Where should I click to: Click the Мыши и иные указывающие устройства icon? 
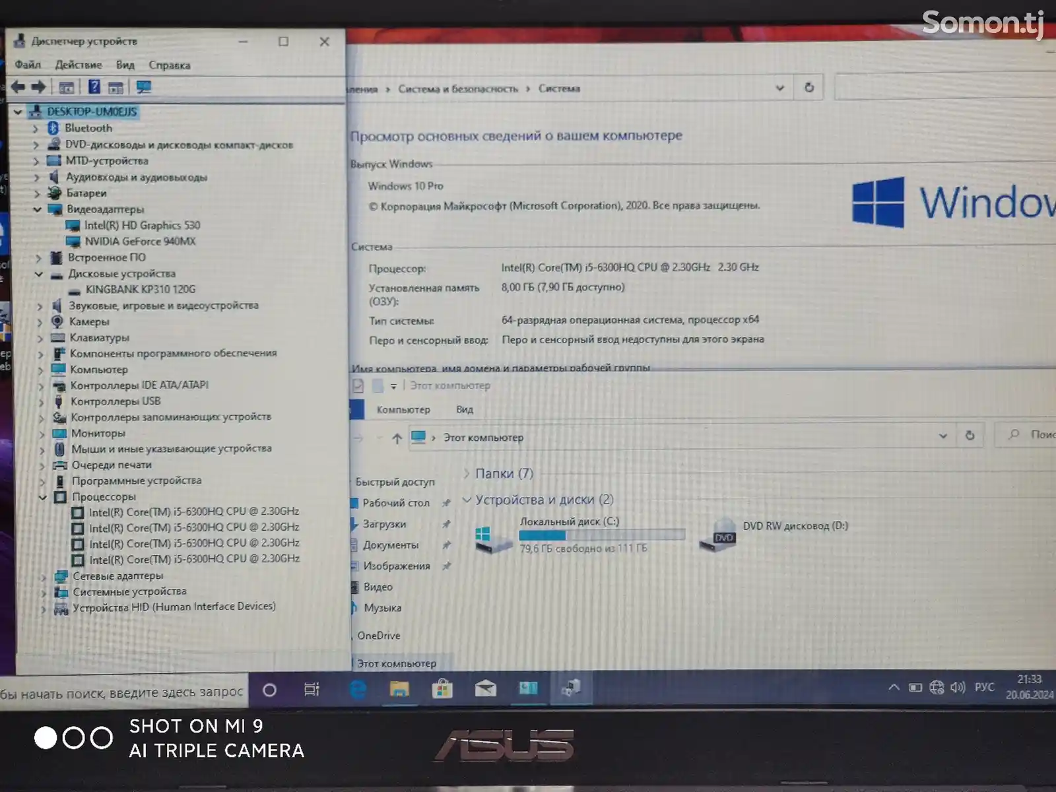[59, 449]
